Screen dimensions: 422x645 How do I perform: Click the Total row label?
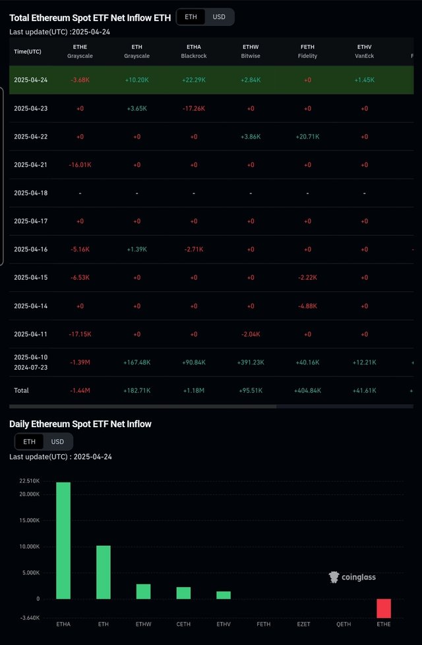coord(21,390)
